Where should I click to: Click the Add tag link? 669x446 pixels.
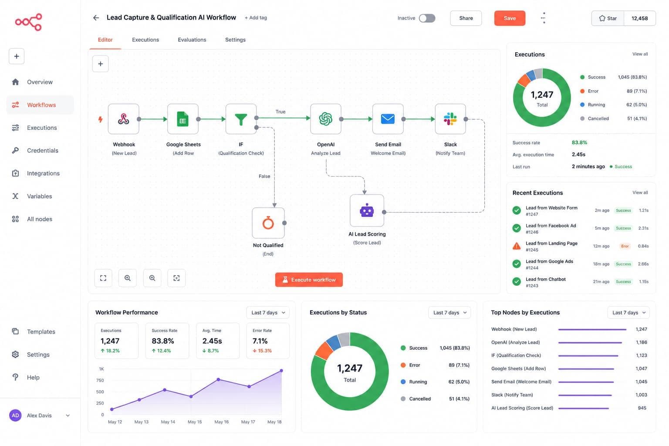pos(256,18)
